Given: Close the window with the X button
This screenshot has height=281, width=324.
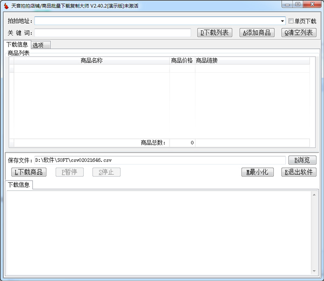Looking at the screenshot, I should 313,4.
